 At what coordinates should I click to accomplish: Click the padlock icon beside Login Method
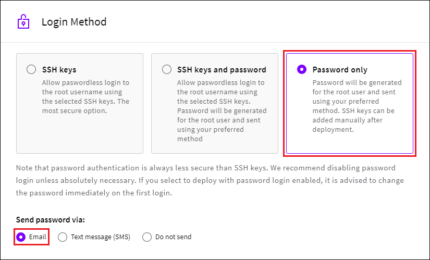click(x=23, y=22)
